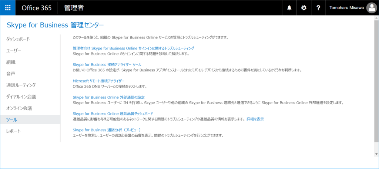Open the Office 365 app launcher grid
Screen dimensions: 379x169
pyautogui.click(x=8, y=8)
